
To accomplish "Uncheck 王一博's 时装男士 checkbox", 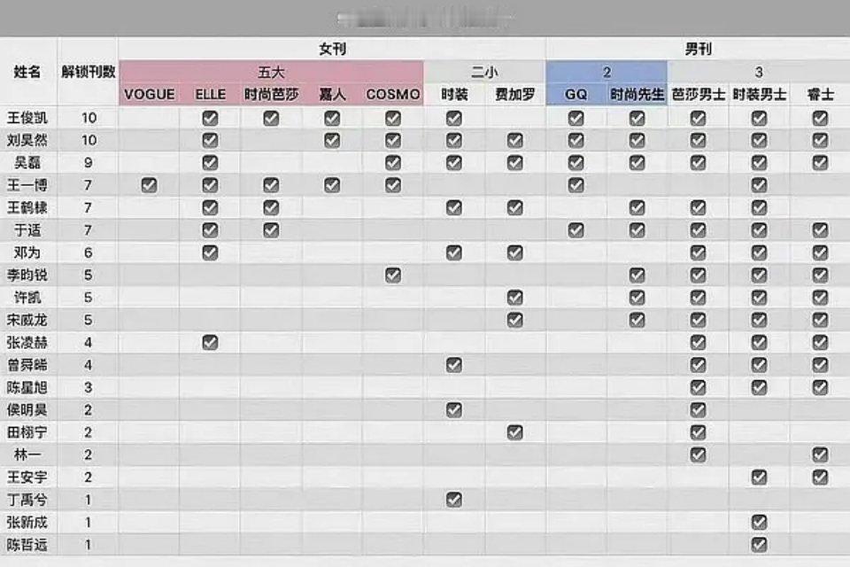I will [759, 185].
